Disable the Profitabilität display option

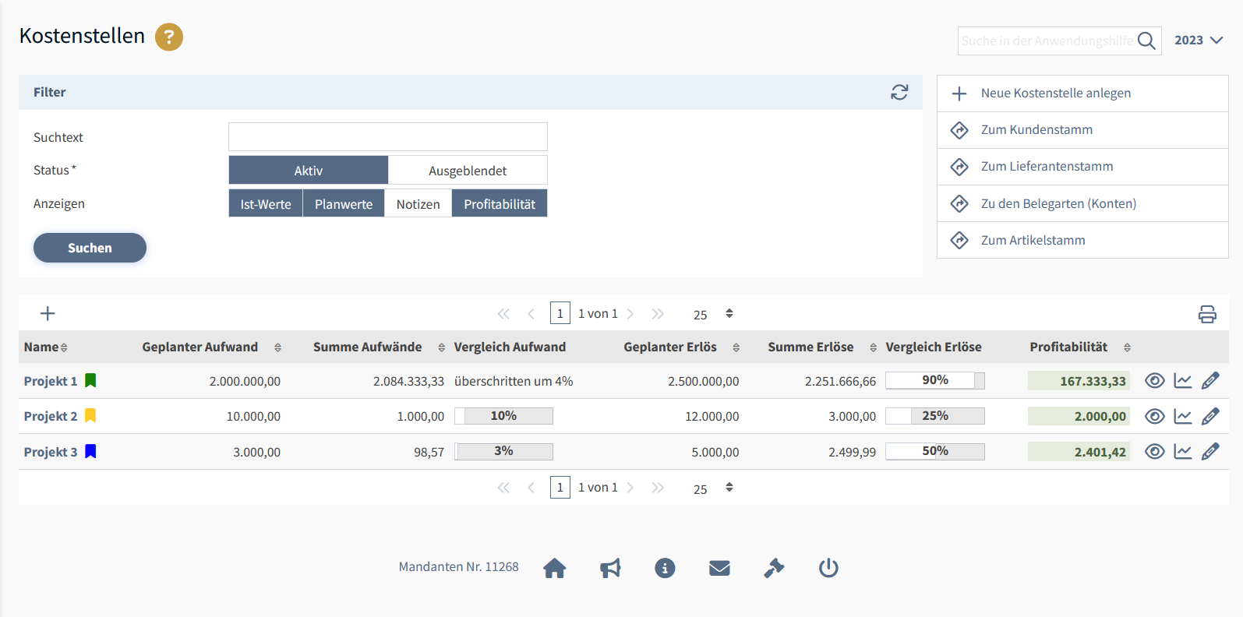click(500, 204)
